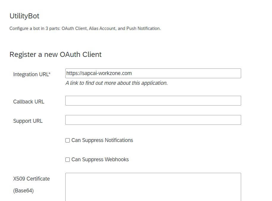Toggle via the 'Can Suppress Webhooks' label text
The height and width of the screenshot is (201, 272).
tap(100, 159)
